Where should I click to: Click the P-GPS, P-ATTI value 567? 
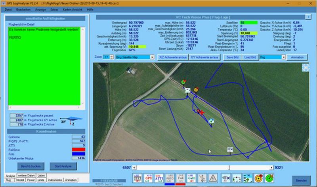tap(78, 141)
